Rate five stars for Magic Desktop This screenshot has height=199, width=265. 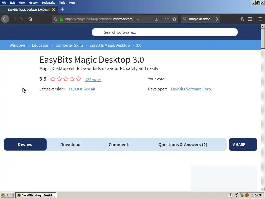[79, 79]
